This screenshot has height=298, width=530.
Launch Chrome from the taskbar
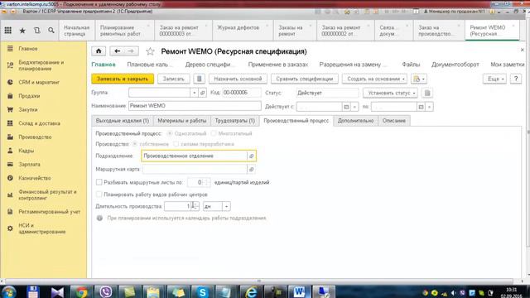(81, 292)
